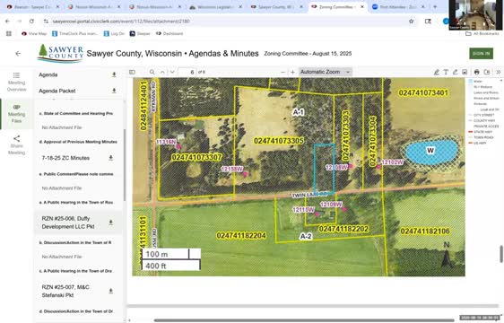The width and height of the screenshot is (504, 323).
Task: Switch to the Wisconsin Legislature browser tab
Action: (214, 7)
